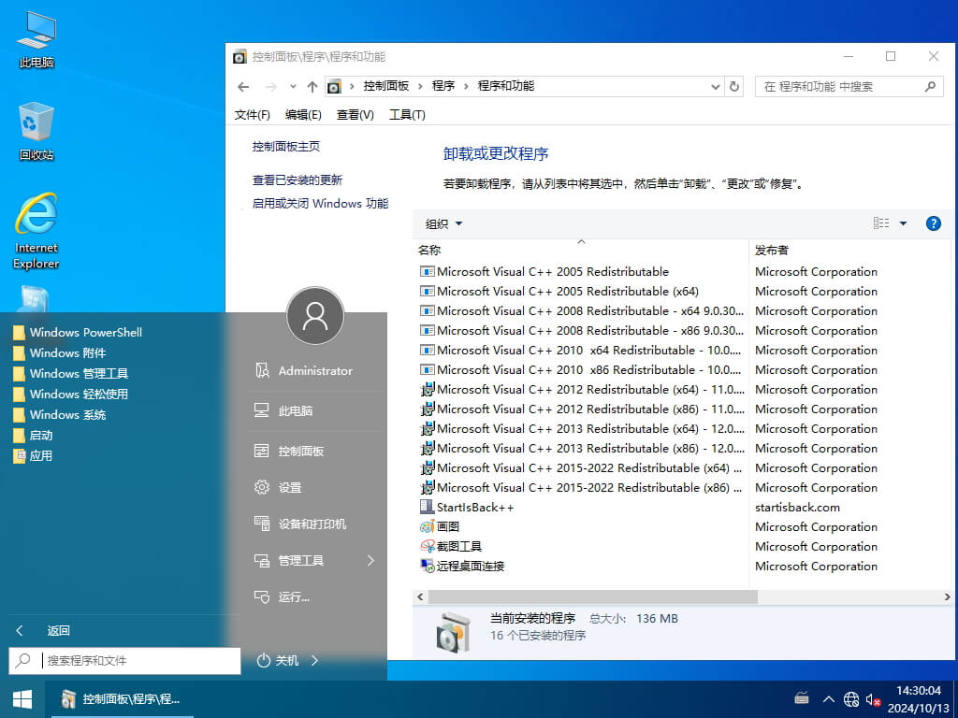Image resolution: width=958 pixels, height=718 pixels.
Task: Select Visual C++ 2005 Redistributable (x64)
Action: (568, 292)
